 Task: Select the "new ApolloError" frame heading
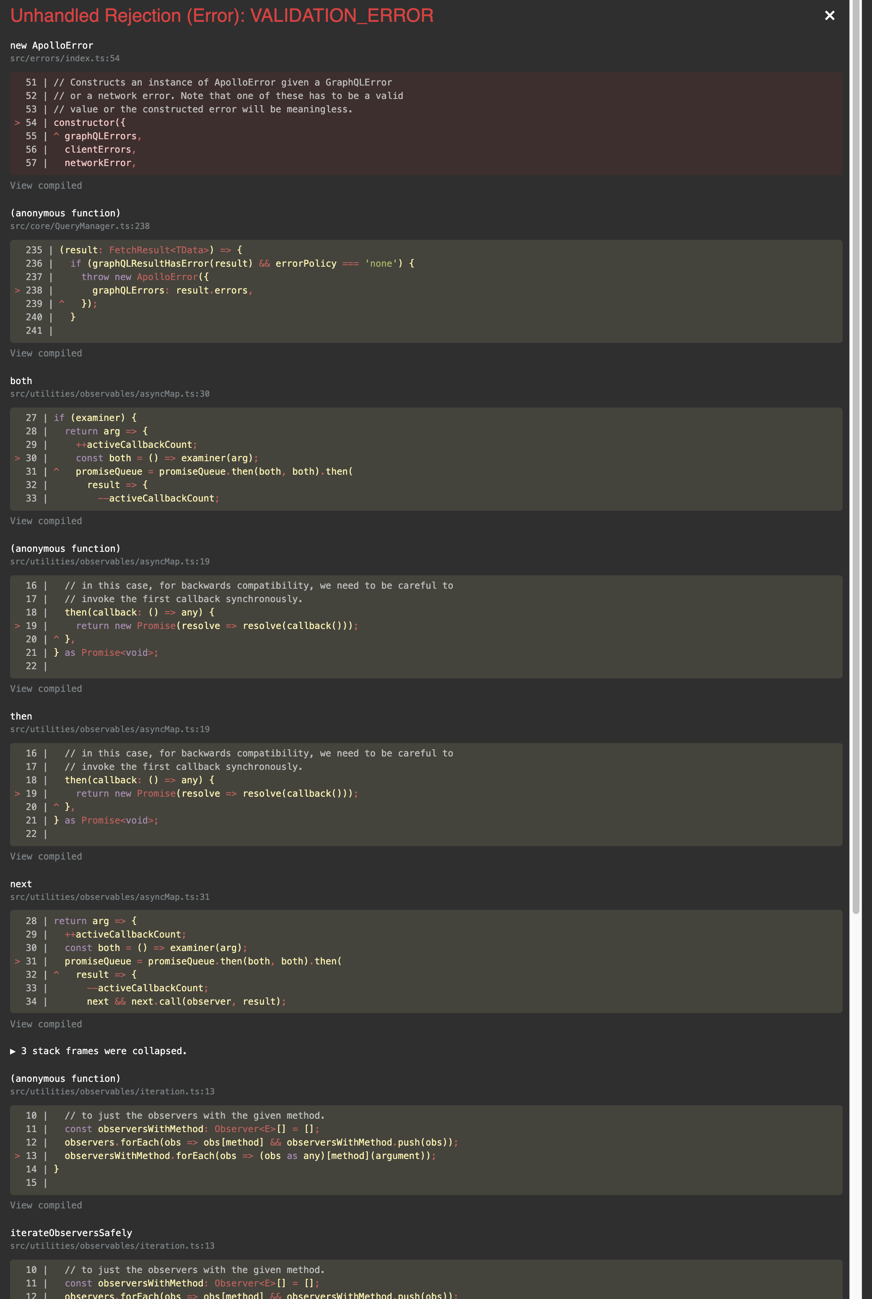tap(51, 45)
